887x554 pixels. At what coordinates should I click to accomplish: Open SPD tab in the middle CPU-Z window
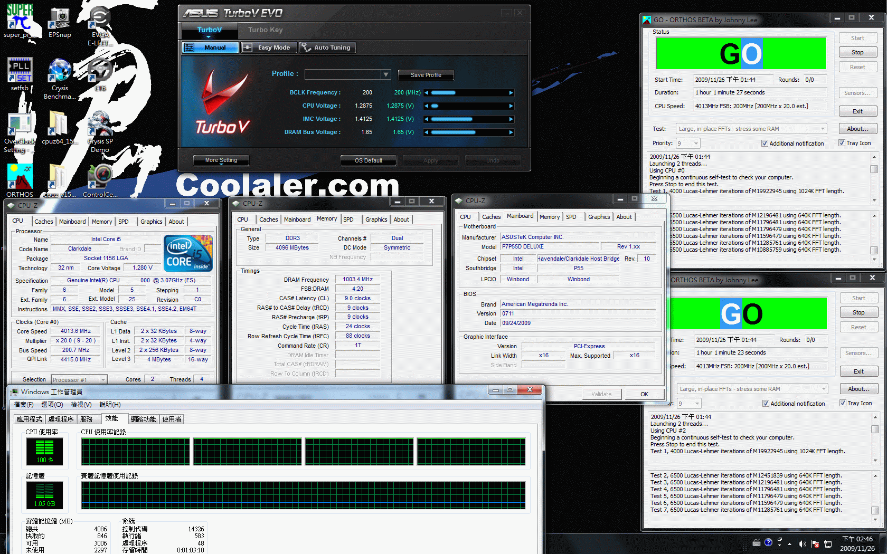pos(348,219)
